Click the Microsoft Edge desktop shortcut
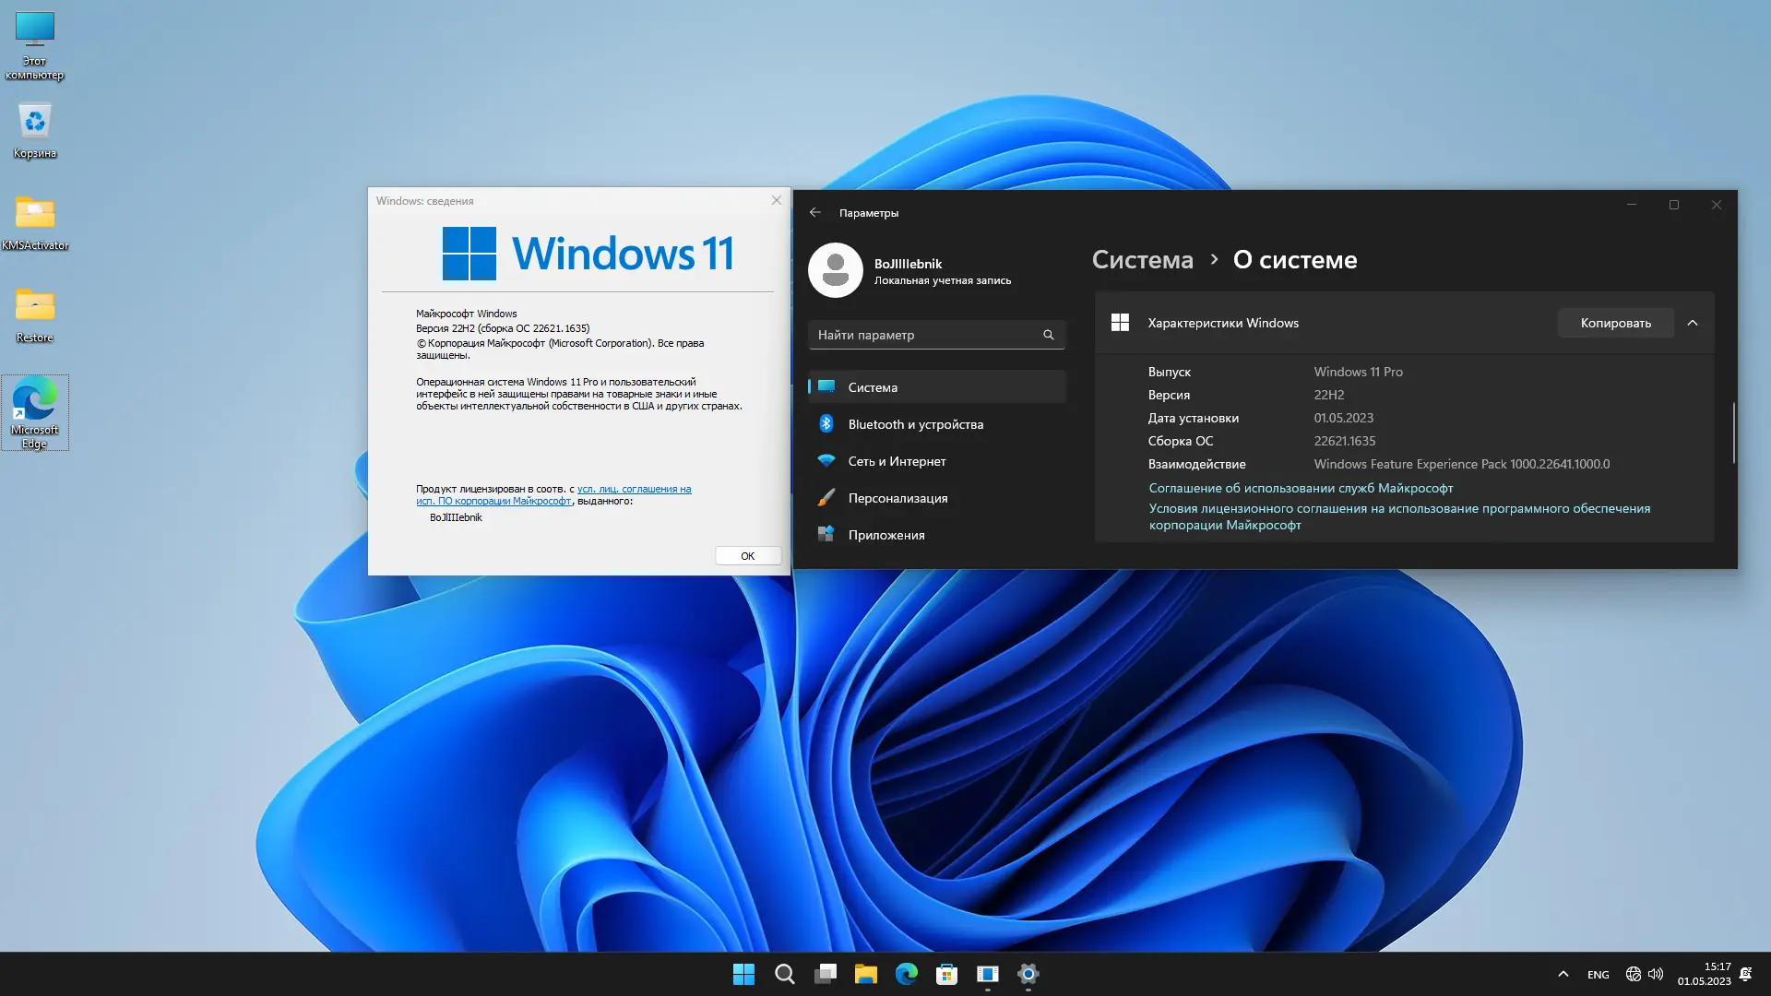The height and width of the screenshot is (996, 1771). [x=35, y=402]
